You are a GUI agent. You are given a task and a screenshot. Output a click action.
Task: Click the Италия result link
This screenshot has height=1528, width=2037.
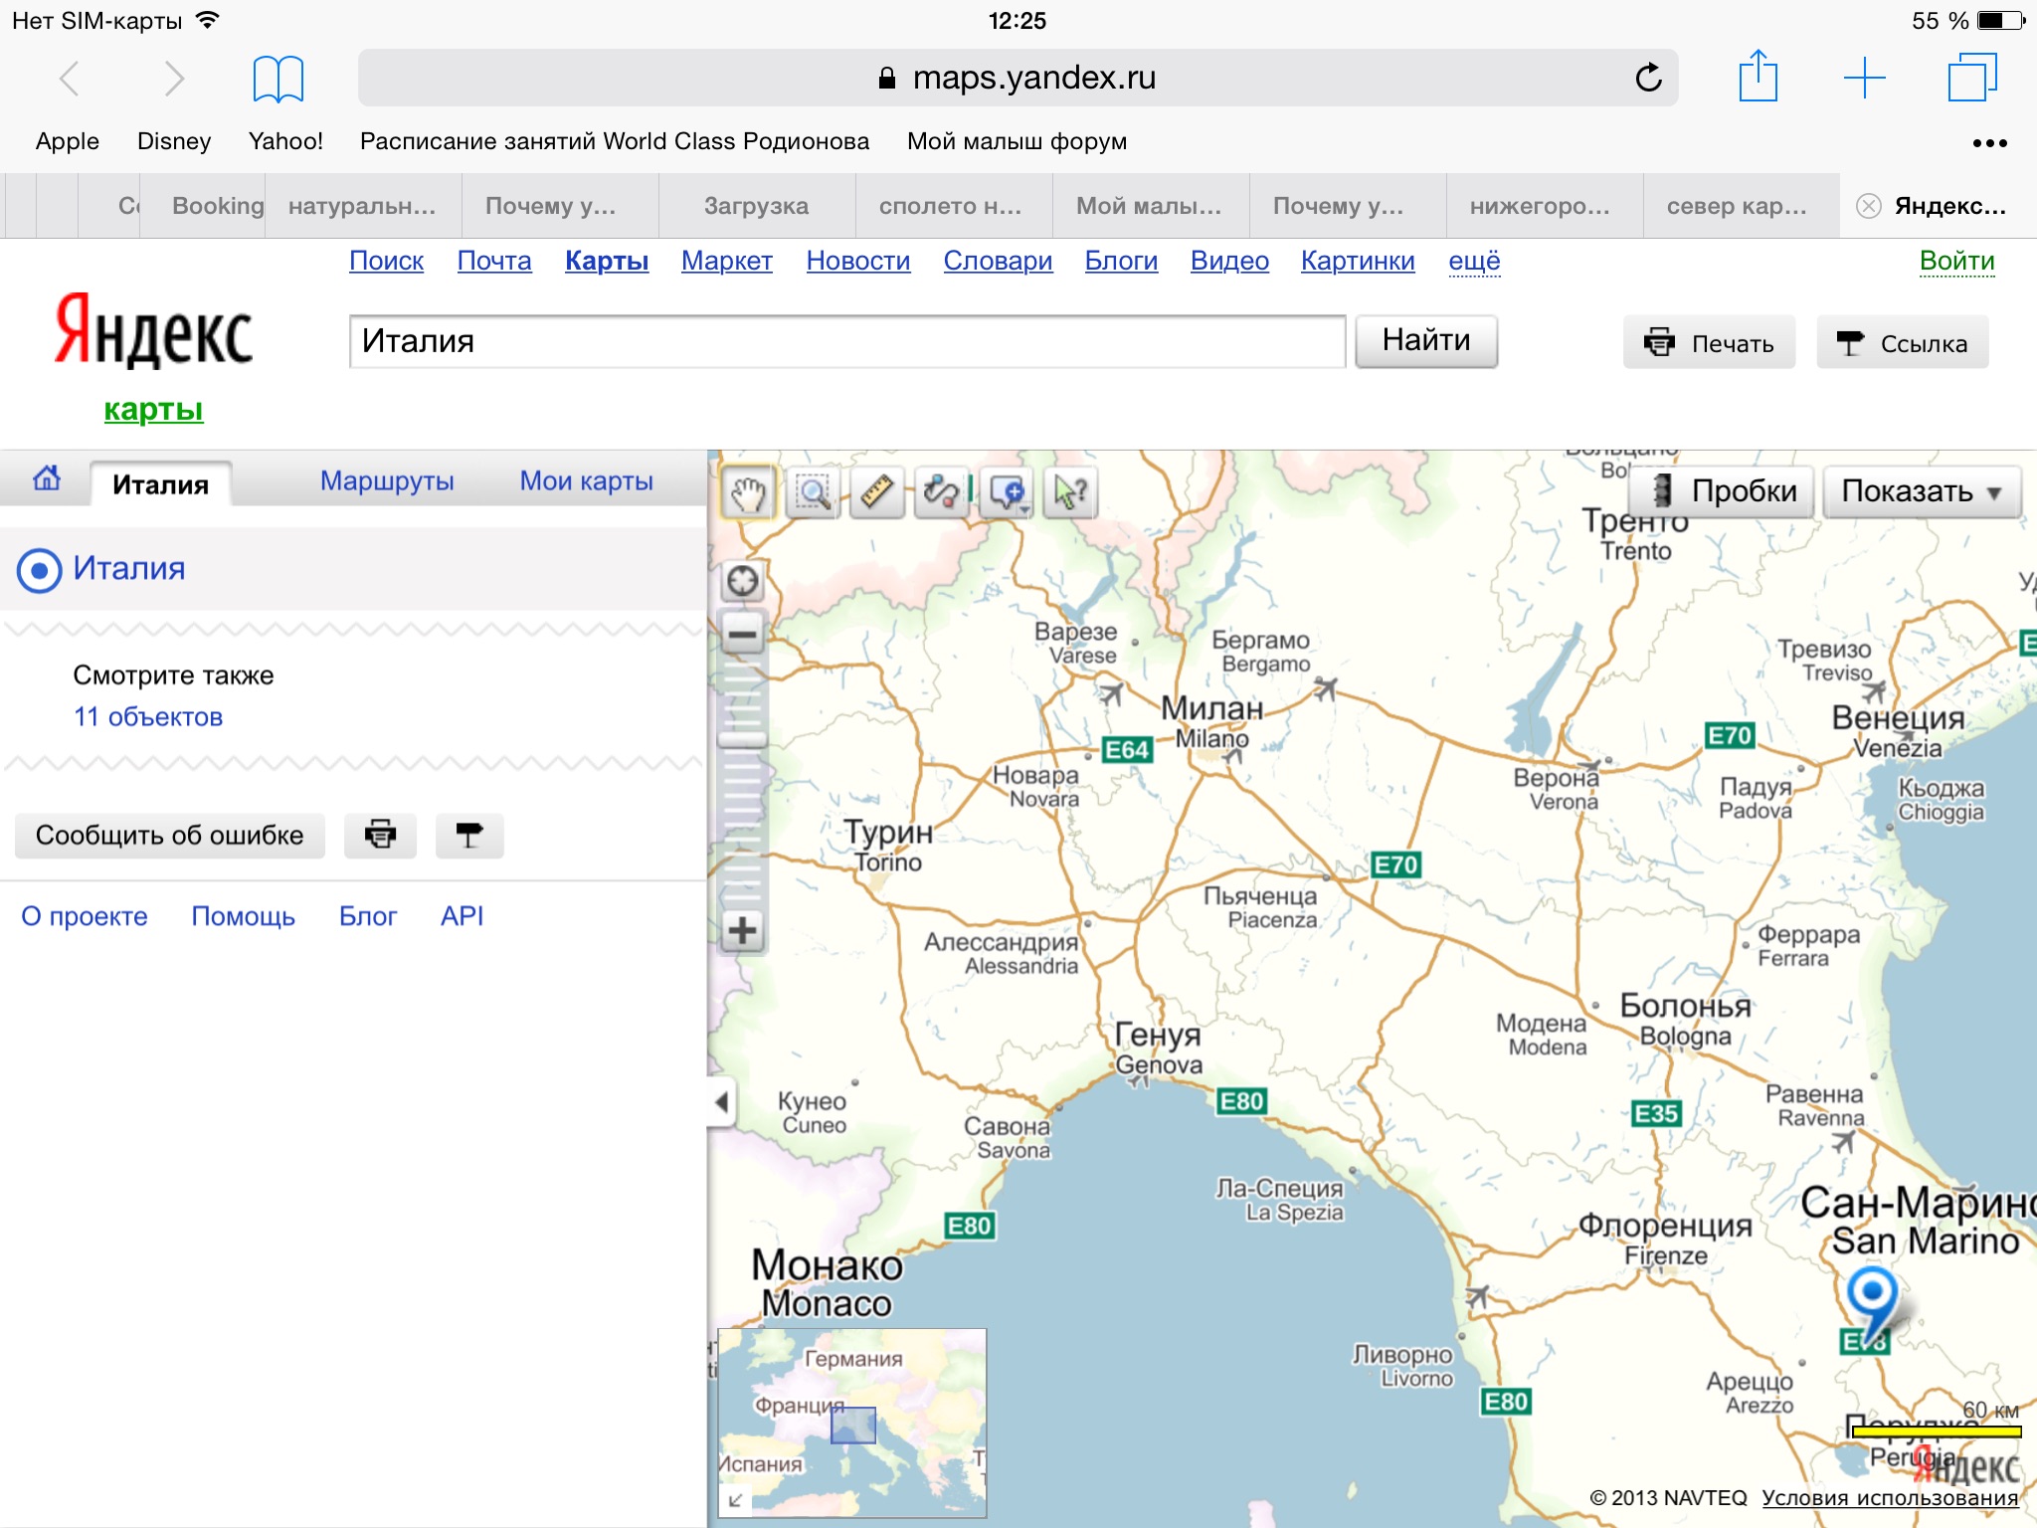pyautogui.click(x=129, y=569)
